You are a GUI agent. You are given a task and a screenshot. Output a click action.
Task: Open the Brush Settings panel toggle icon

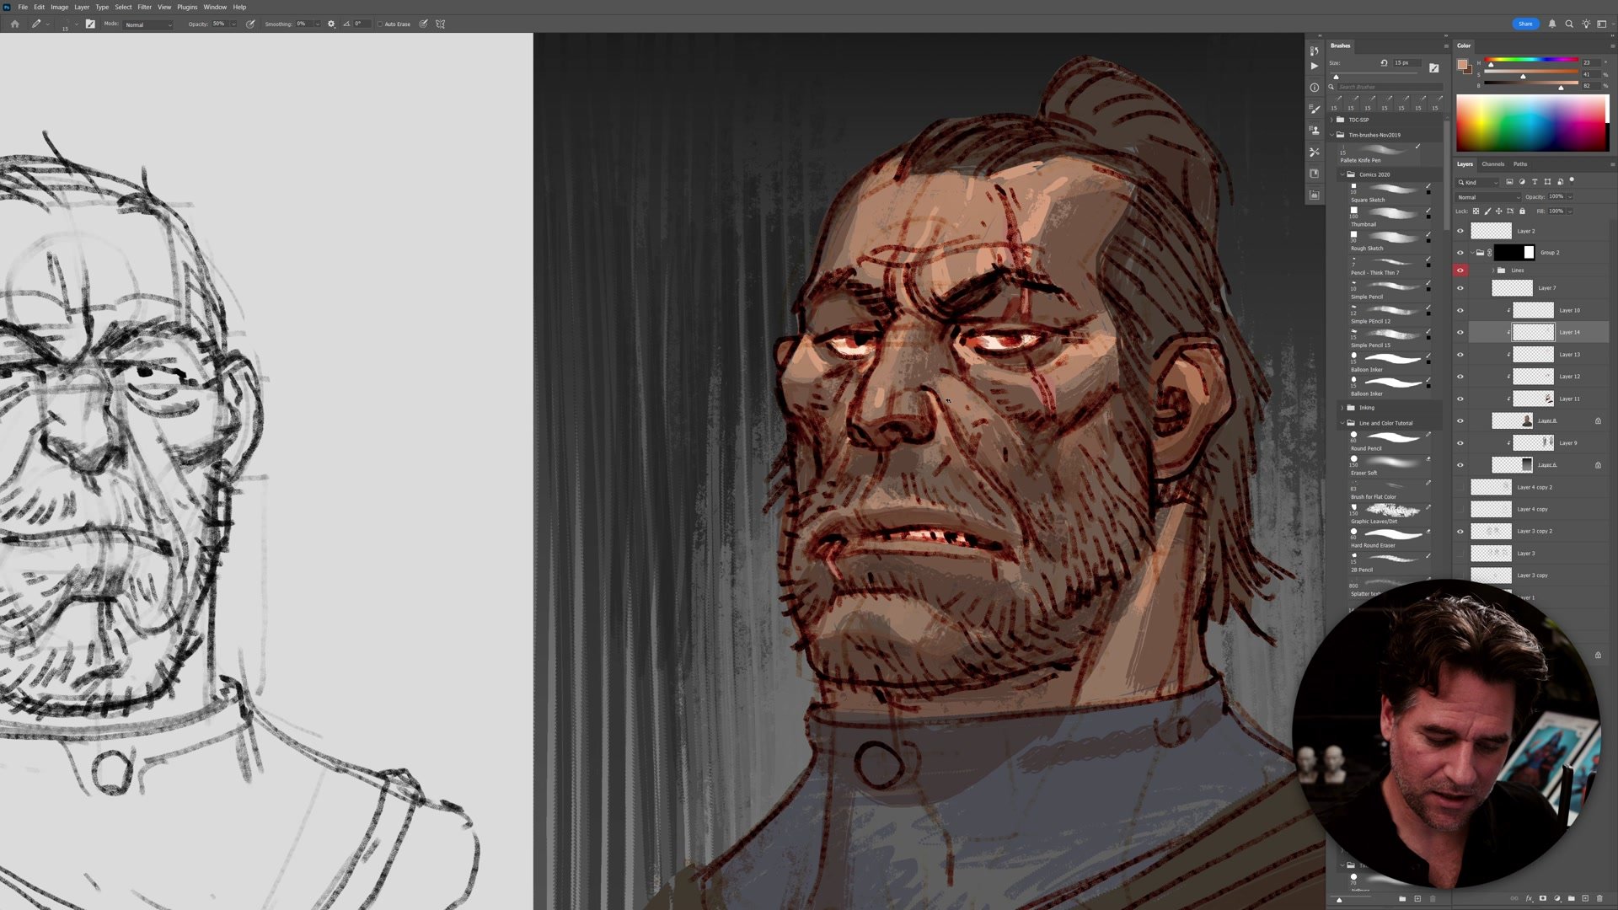pos(90,24)
